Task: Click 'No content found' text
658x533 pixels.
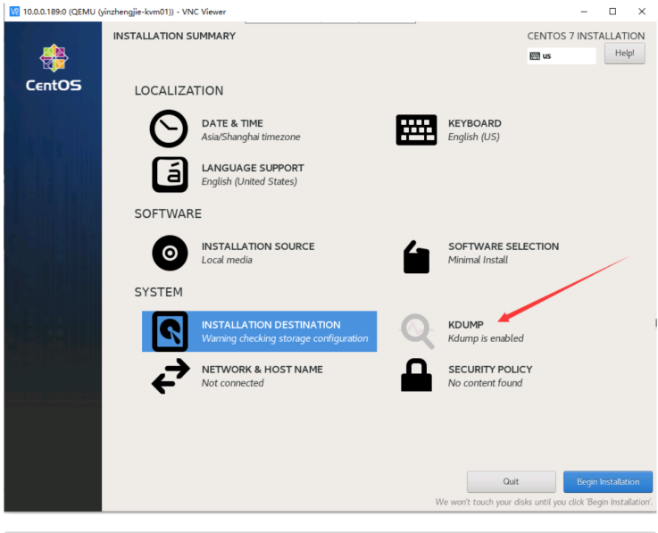Action: click(485, 383)
